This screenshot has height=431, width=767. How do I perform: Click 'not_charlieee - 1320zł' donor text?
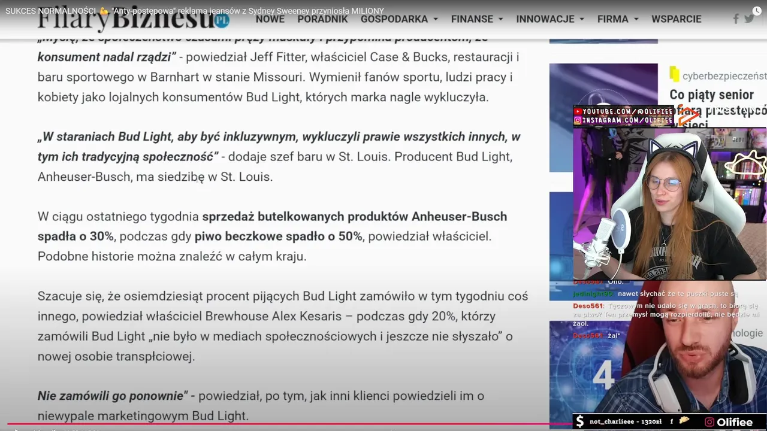tap(626, 422)
